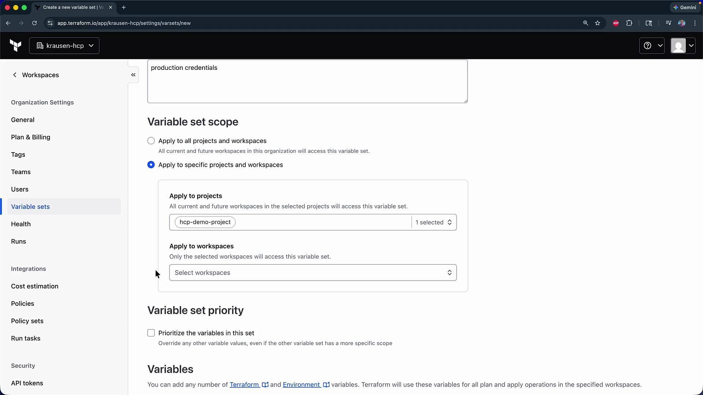Open Users settings page

pyautogui.click(x=20, y=189)
